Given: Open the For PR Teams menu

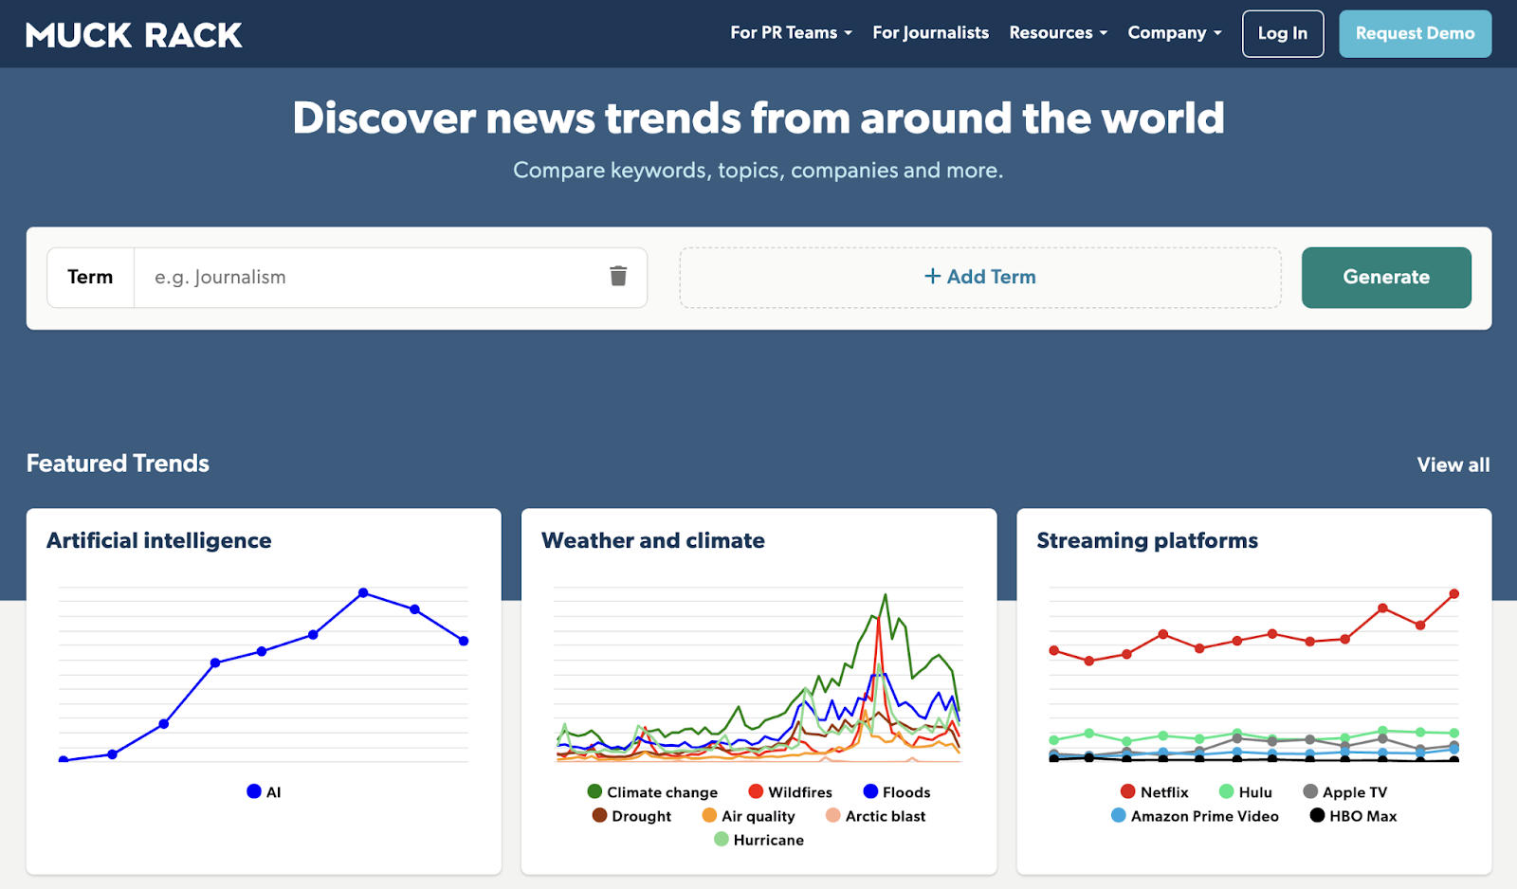Looking at the screenshot, I should (x=791, y=33).
